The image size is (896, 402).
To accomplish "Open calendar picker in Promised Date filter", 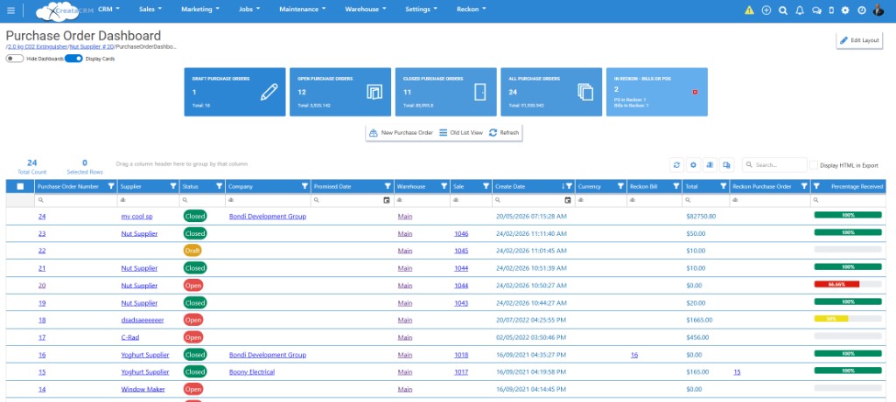I will click(386, 200).
